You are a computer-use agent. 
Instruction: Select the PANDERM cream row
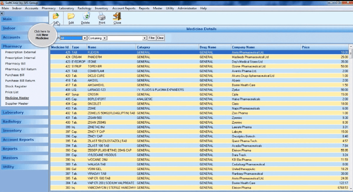click(199, 57)
